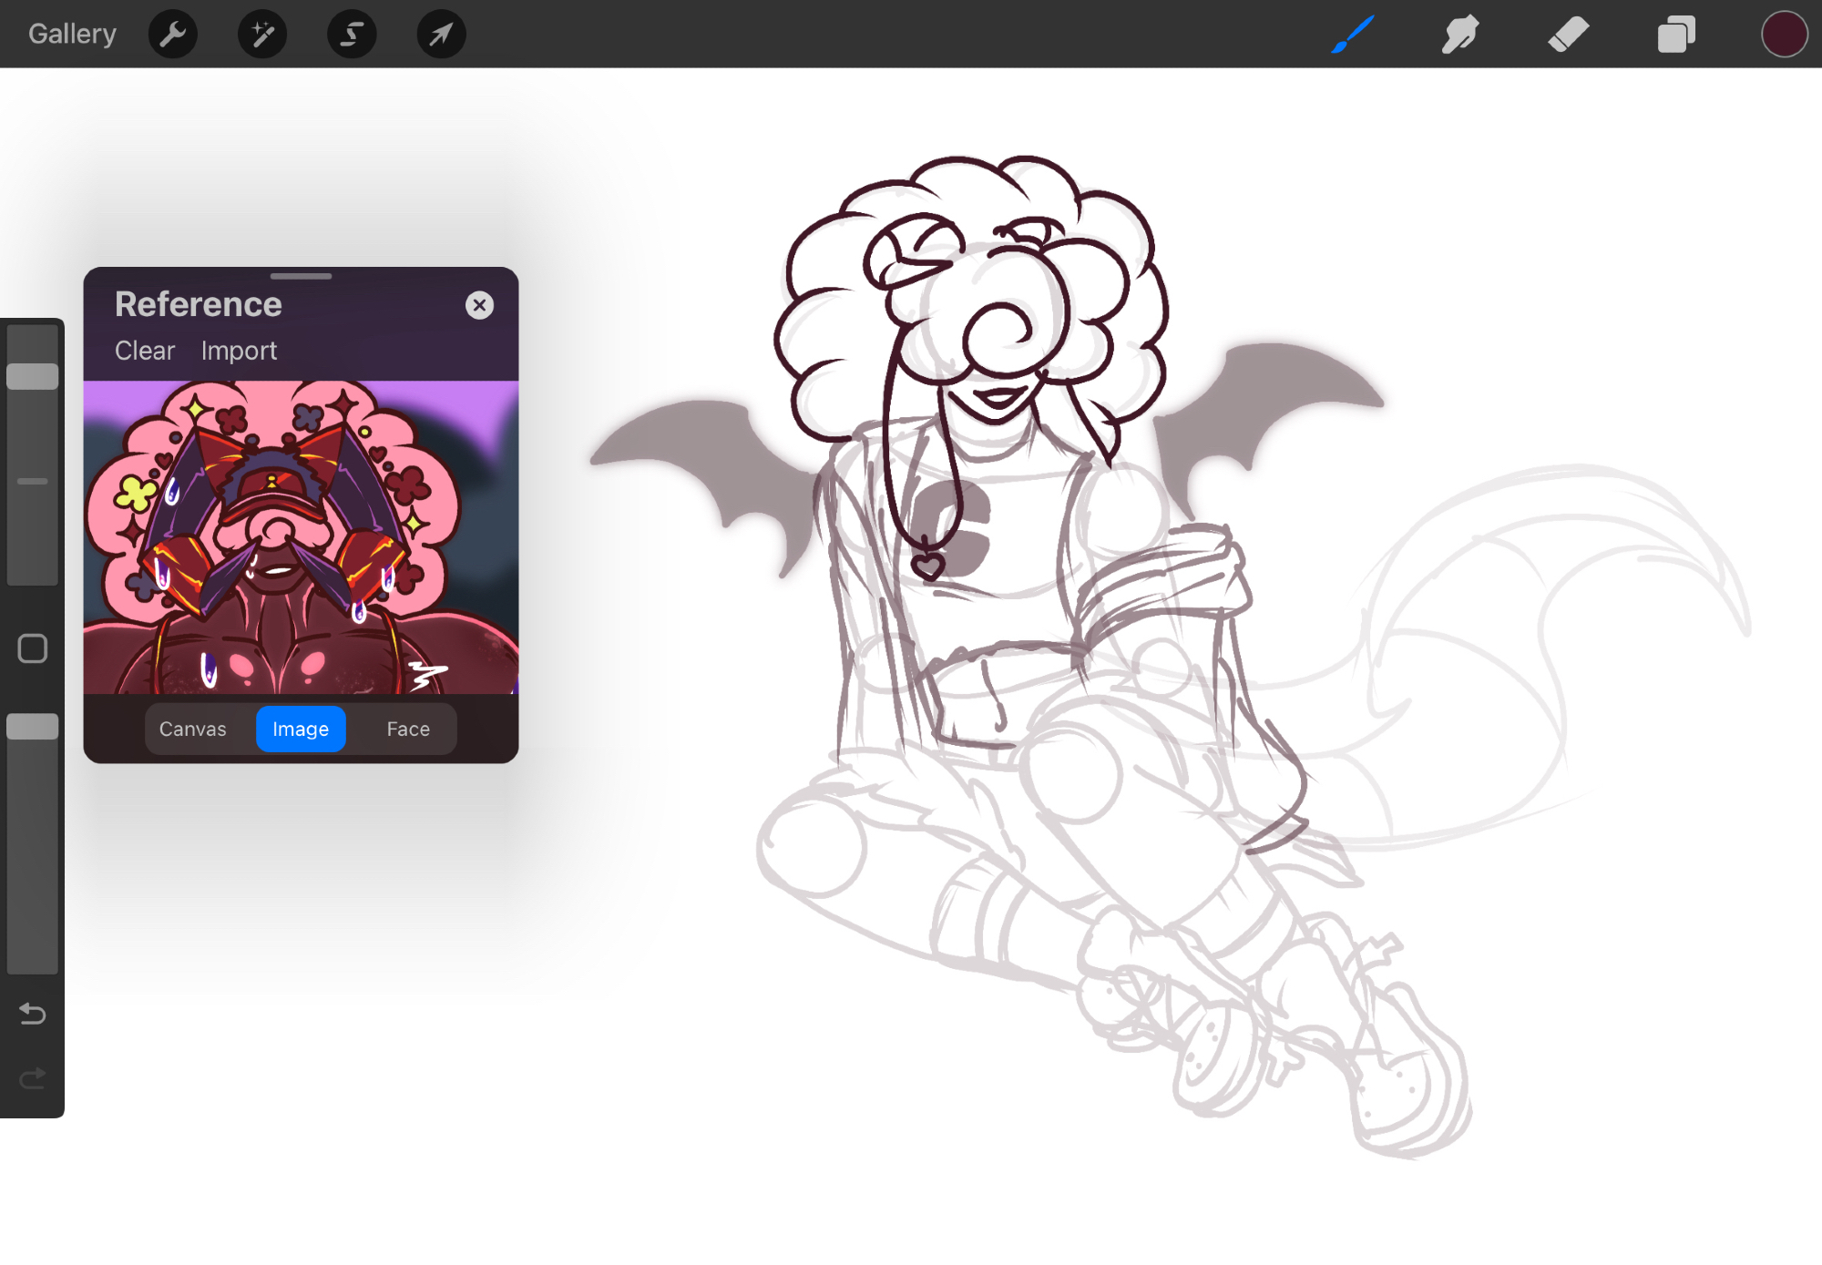Select the Paint brush tool

(1353, 35)
